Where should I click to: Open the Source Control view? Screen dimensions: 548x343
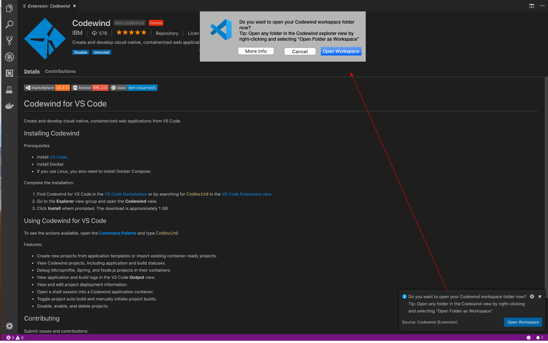coord(9,40)
